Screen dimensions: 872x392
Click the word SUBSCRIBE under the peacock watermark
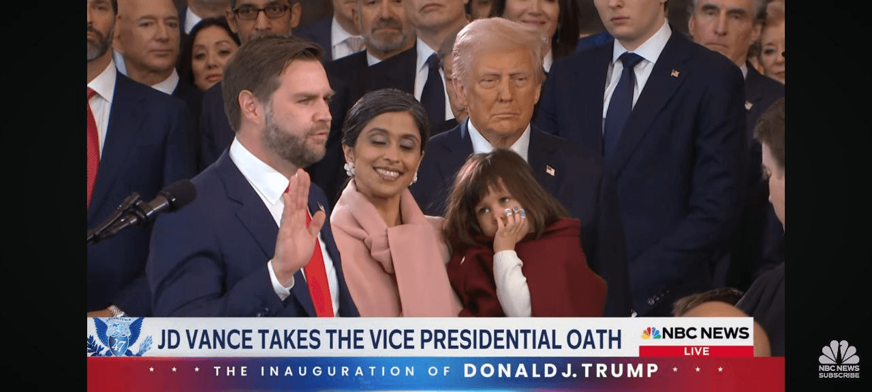[839, 374]
